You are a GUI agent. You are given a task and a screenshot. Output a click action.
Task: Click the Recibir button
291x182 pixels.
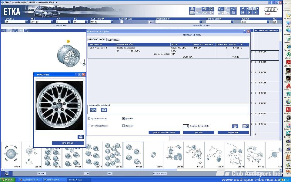point(199,133)
